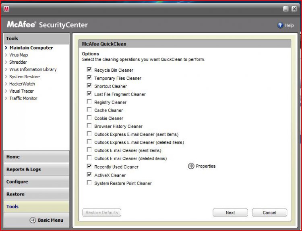302x231 pixels.
Task: Select Maintain Computer in Tools list
Action: 31,48
